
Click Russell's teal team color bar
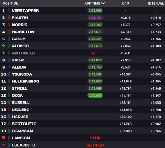pyautogui.click(x=9, y=102)
